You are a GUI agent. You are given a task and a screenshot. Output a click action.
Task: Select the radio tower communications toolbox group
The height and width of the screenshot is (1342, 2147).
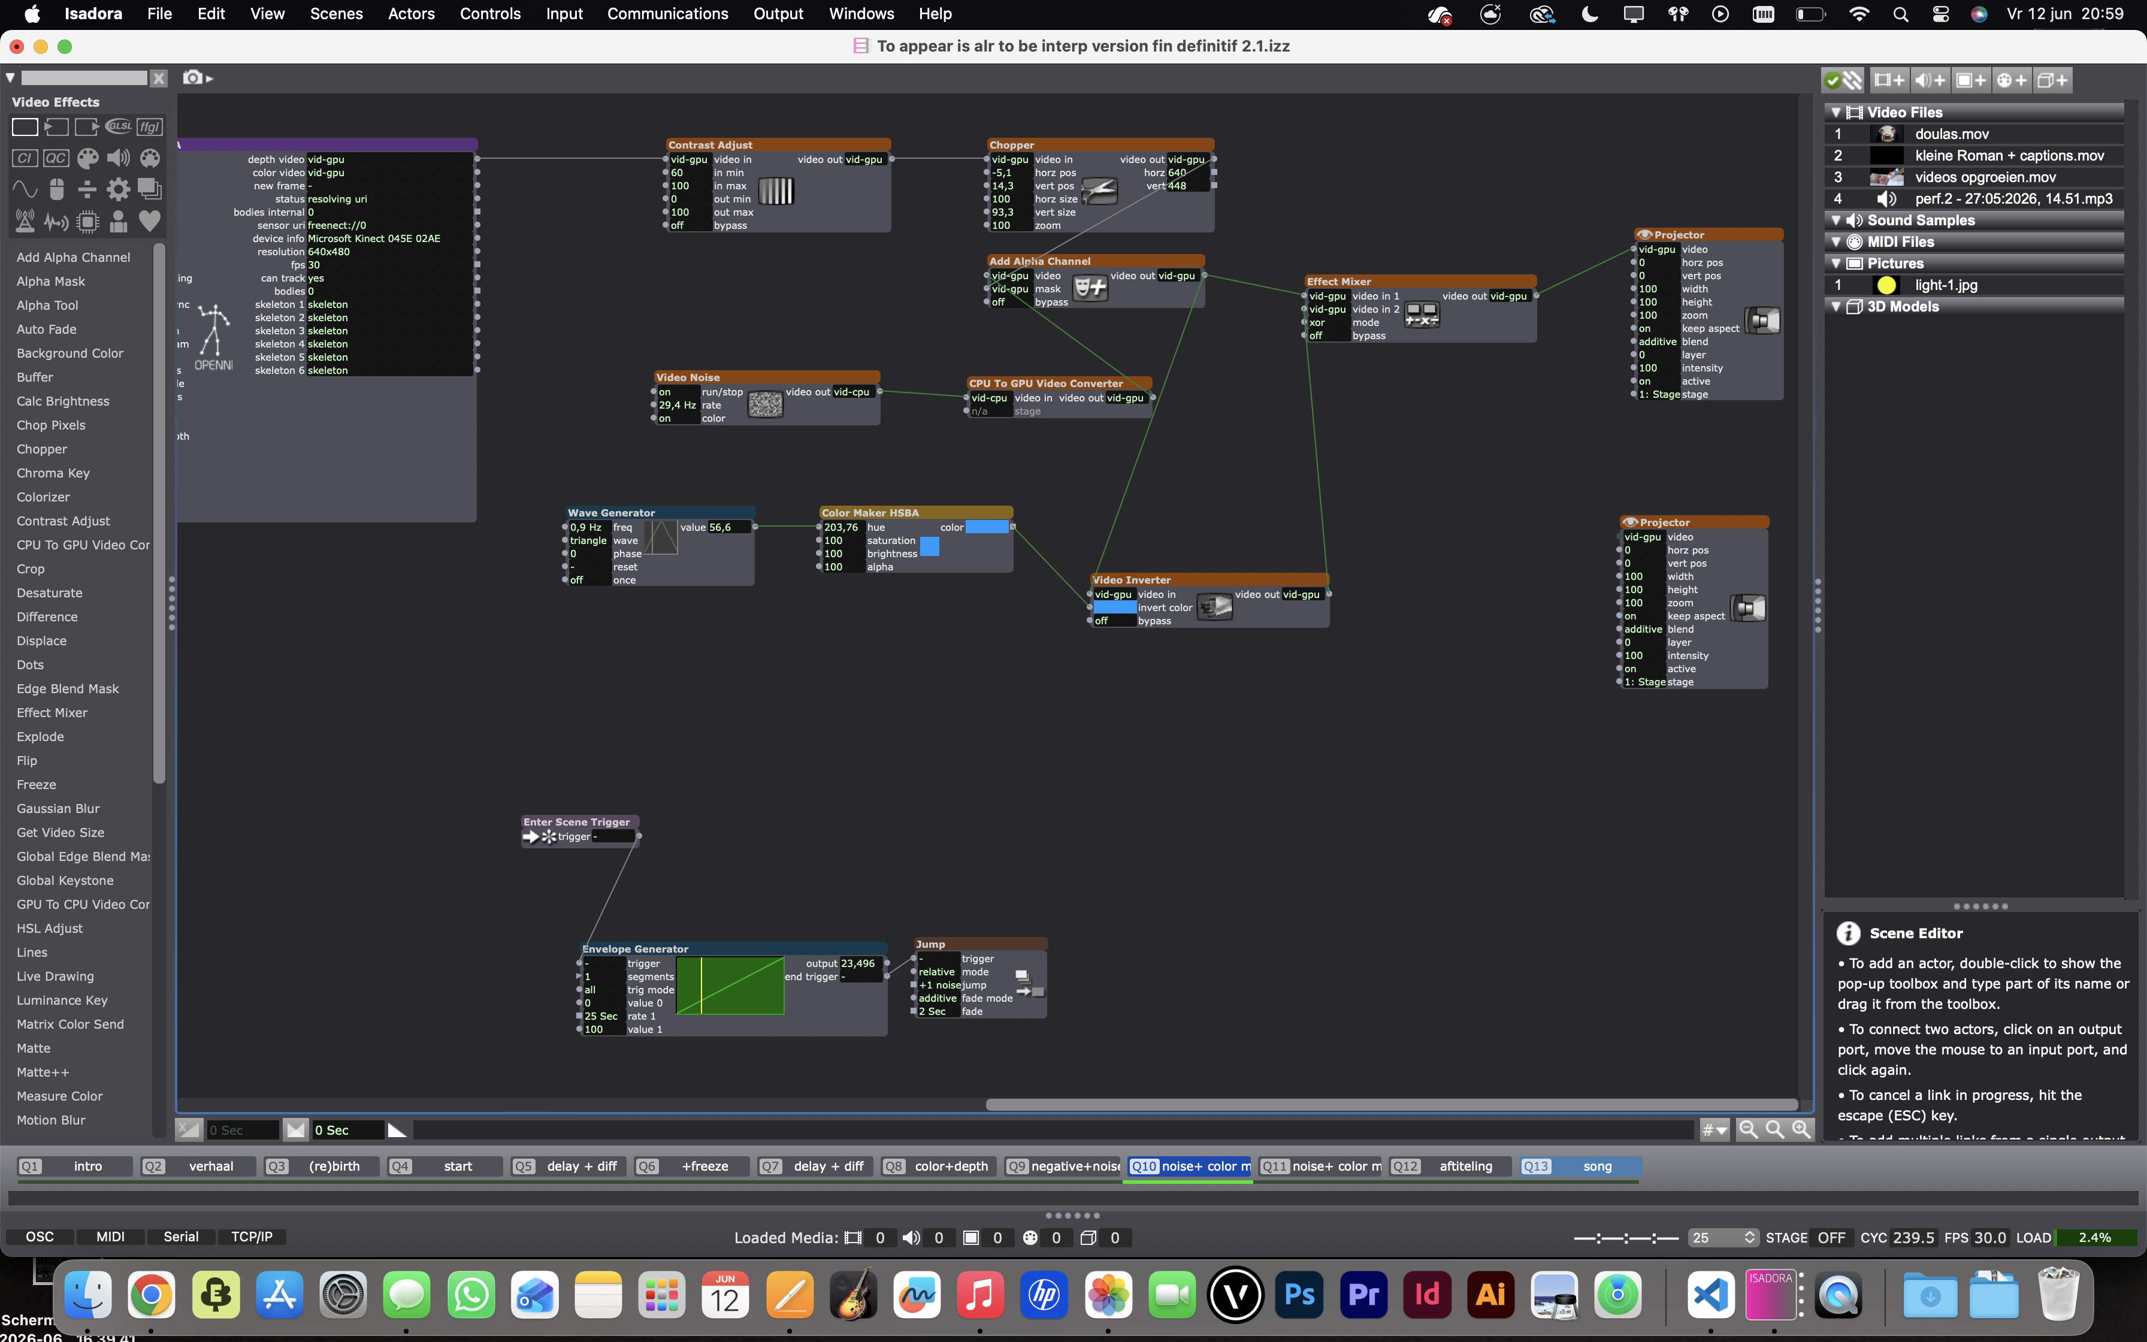(24, 220)
